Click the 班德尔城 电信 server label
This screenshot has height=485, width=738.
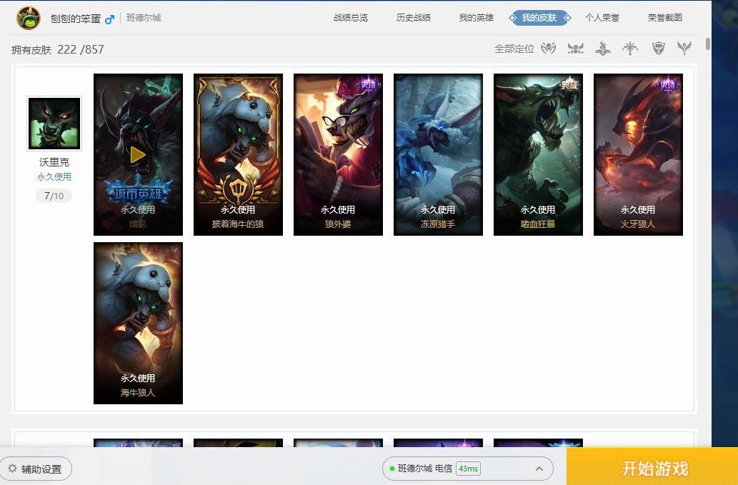[424, 469]
